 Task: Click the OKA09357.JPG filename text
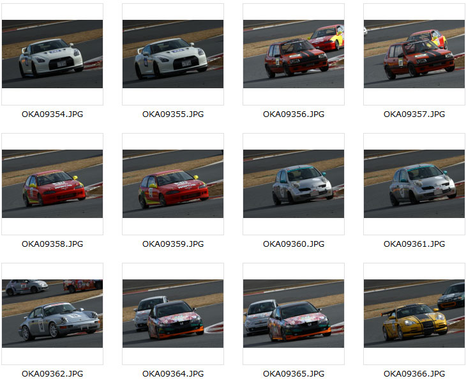[x=414, y=114]
